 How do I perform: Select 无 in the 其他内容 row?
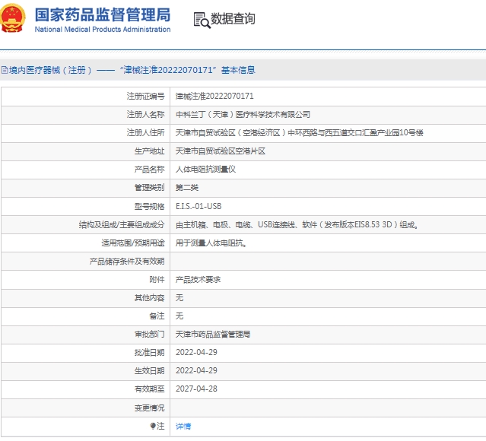tap(179, 298)
